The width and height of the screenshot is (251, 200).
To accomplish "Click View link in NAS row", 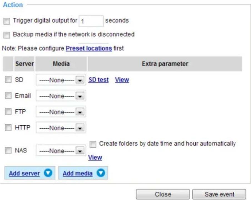I will click(x=95, y=157).
